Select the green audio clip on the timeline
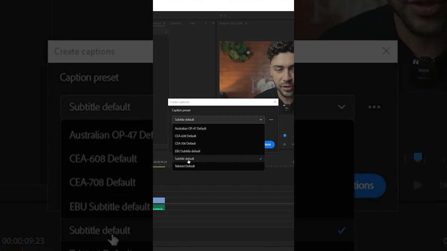Image resolution: width=447 pixels, height=251 pixels. 159,207
